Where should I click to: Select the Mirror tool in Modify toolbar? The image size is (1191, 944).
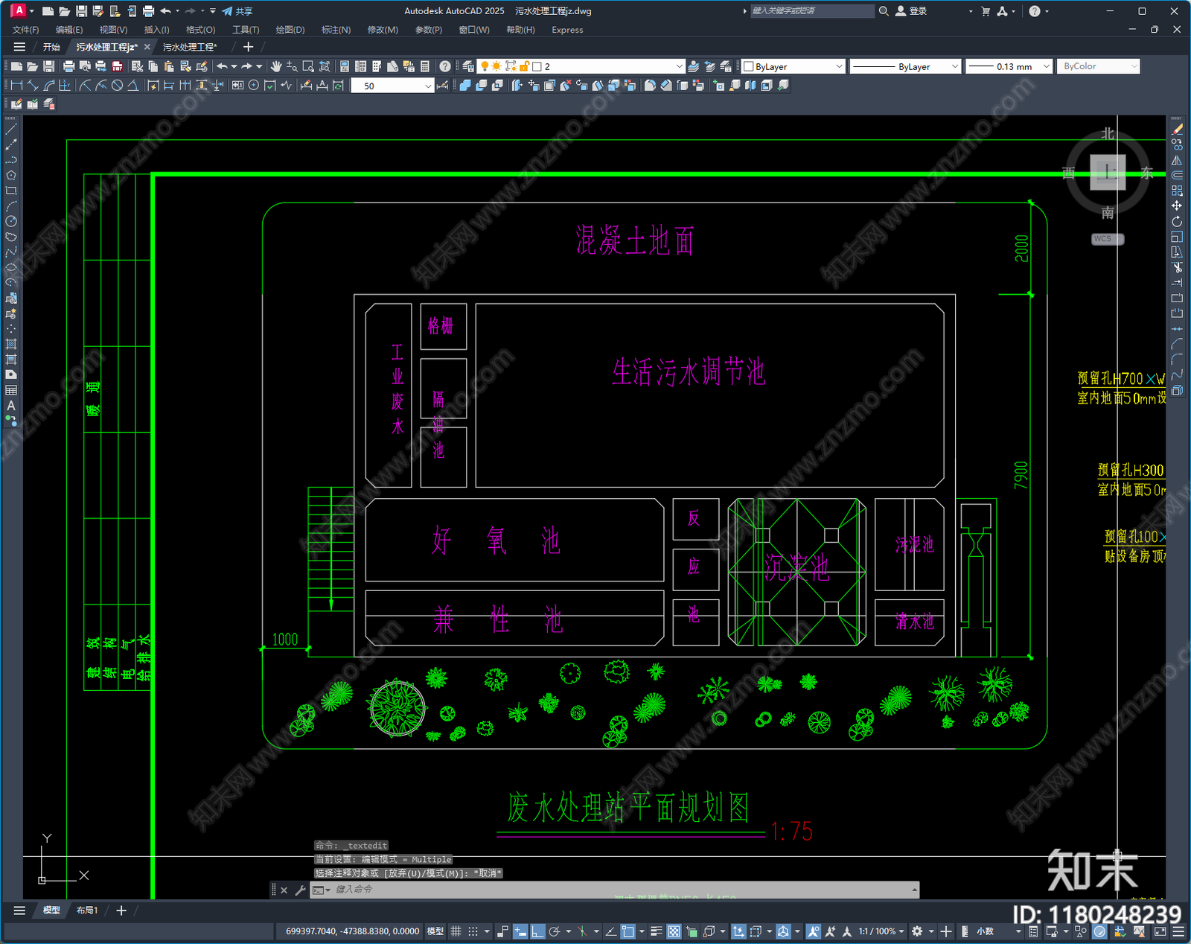pos(1177,160)
